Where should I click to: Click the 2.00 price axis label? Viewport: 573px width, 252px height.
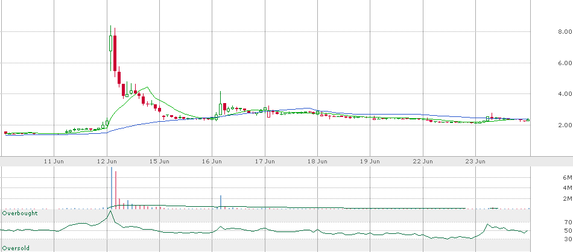point(565,125)
